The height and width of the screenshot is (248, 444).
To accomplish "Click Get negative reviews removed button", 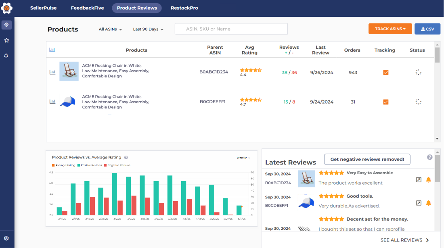I will click(367, 159).
